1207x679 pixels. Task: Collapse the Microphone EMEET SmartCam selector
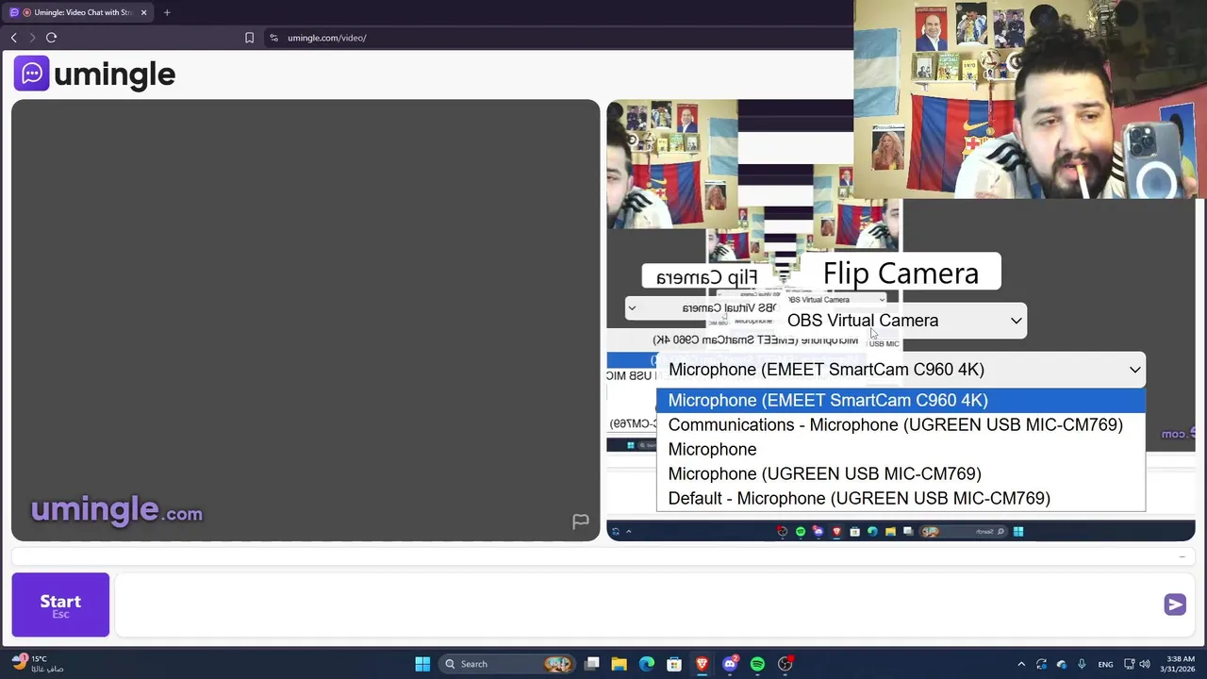coord(903,370)
